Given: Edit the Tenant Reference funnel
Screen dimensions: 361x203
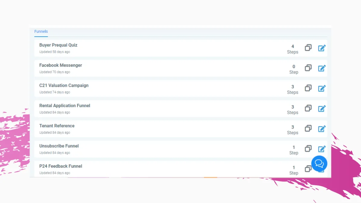Looking at the screenshot, I should (322, 128).
